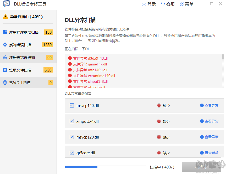
Task: Uncheck the msvcp140.dll checkbox
Action: point(72,105)
